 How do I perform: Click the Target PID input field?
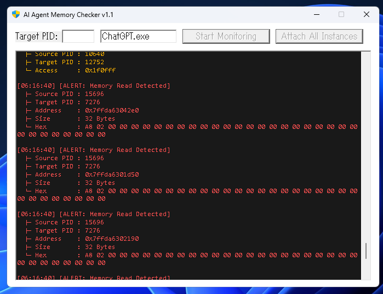[x=78, y=36]
